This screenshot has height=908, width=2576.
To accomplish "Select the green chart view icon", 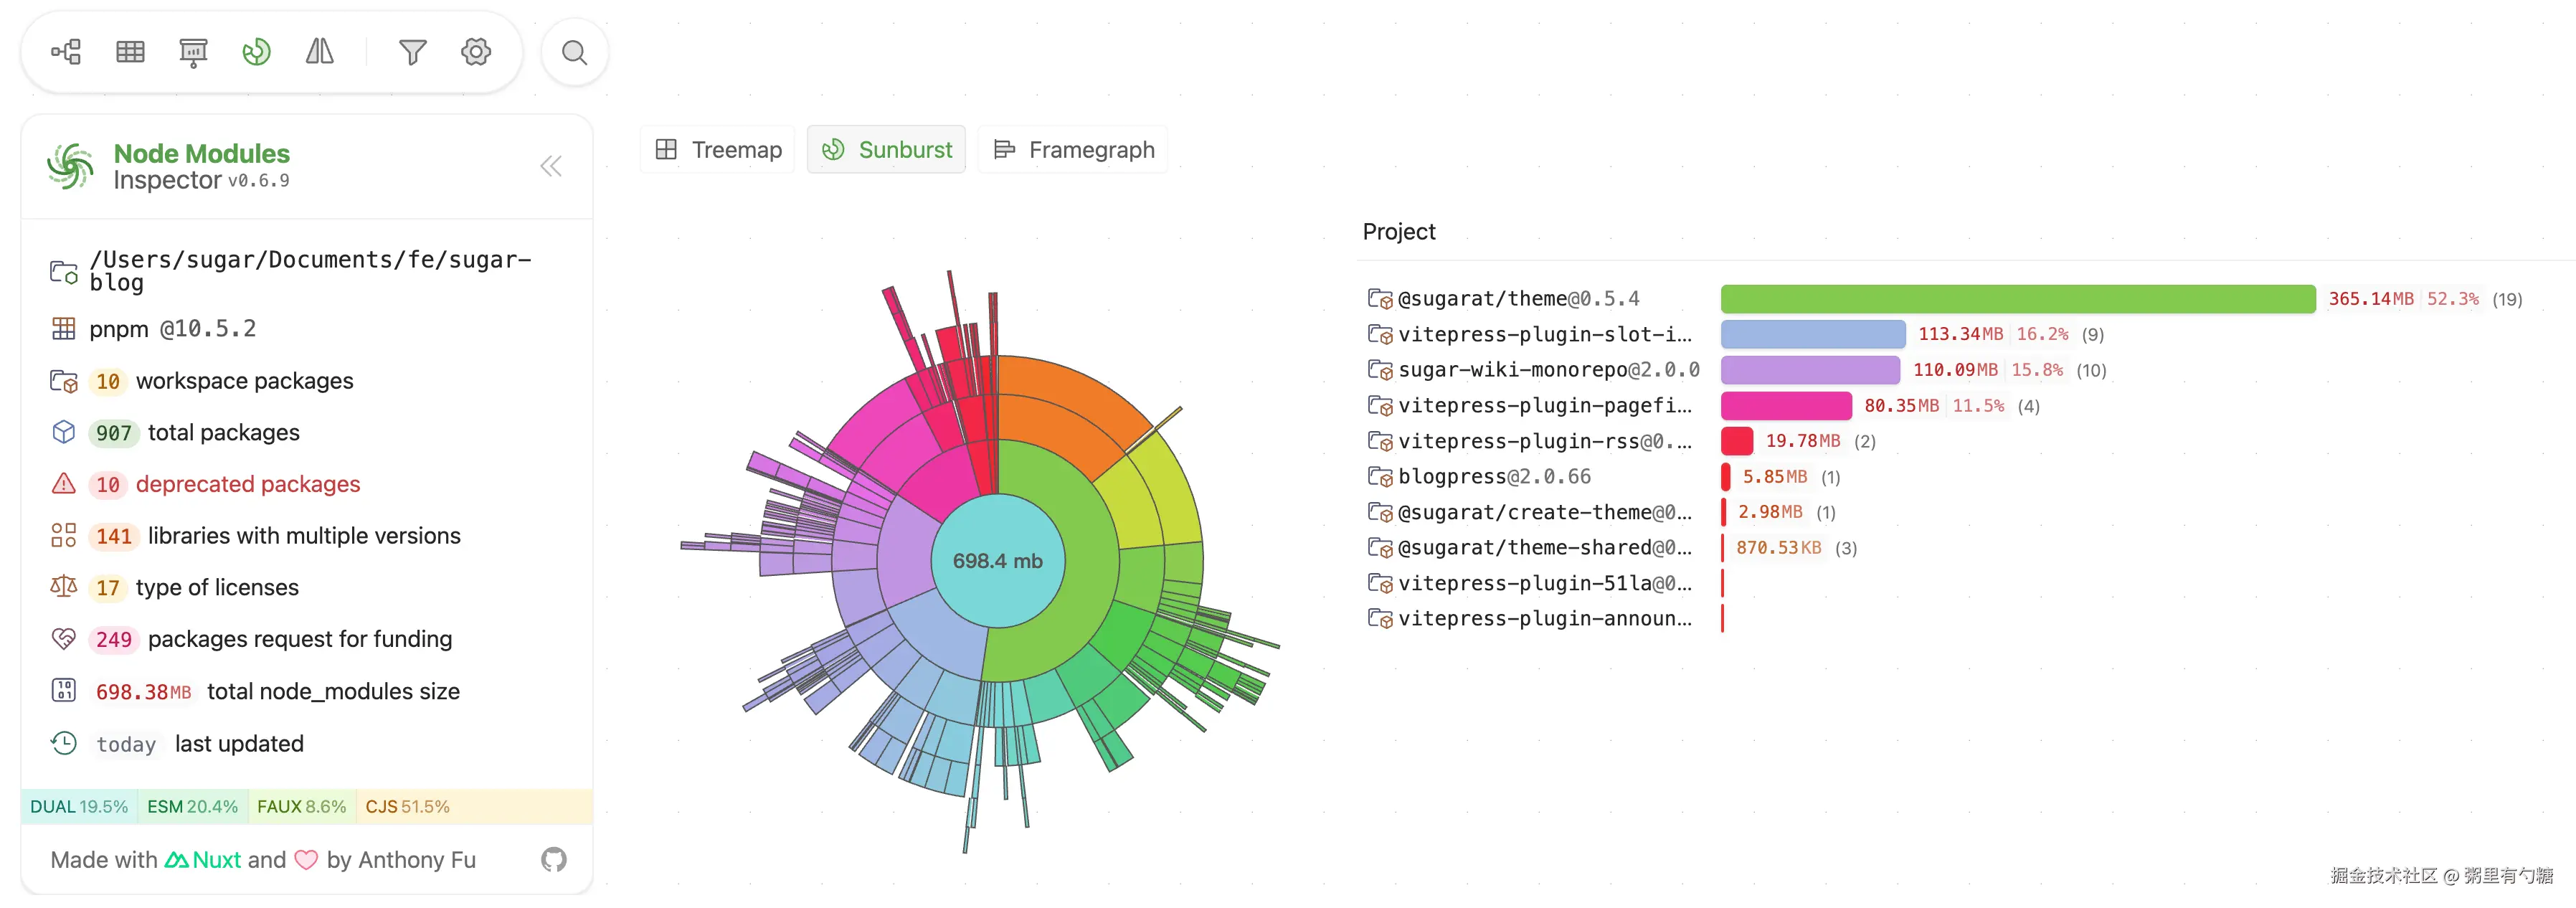I will 256,52.
